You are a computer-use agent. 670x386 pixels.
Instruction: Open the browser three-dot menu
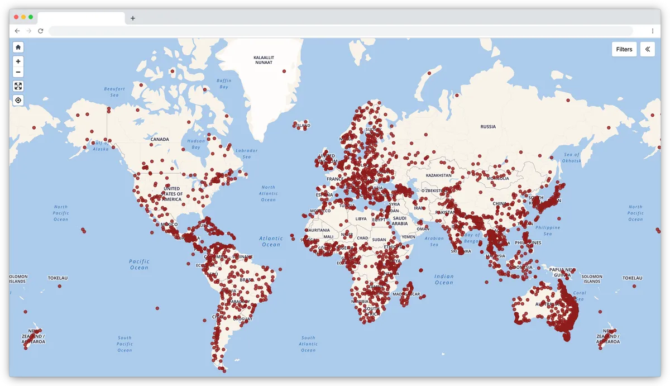point(652,31)
